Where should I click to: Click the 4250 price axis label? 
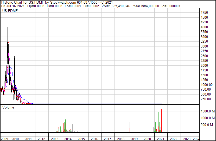coord(204,22)
